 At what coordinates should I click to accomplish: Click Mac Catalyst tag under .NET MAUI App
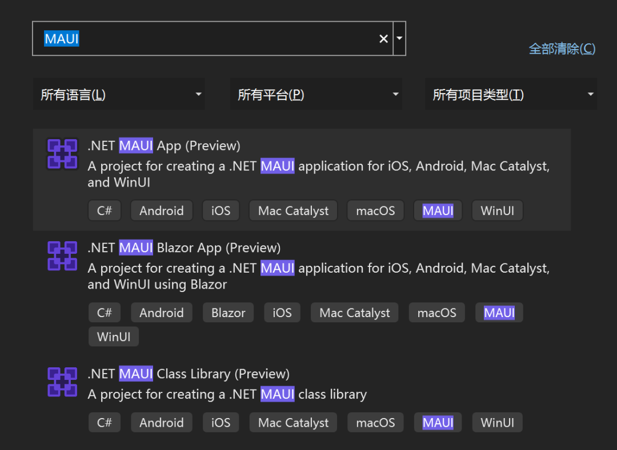point(293,211)
